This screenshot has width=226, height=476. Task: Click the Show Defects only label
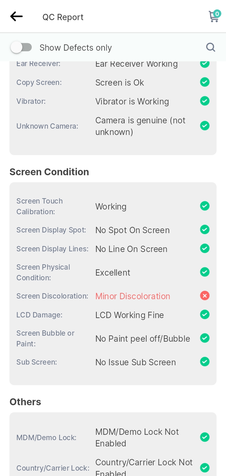76,48
